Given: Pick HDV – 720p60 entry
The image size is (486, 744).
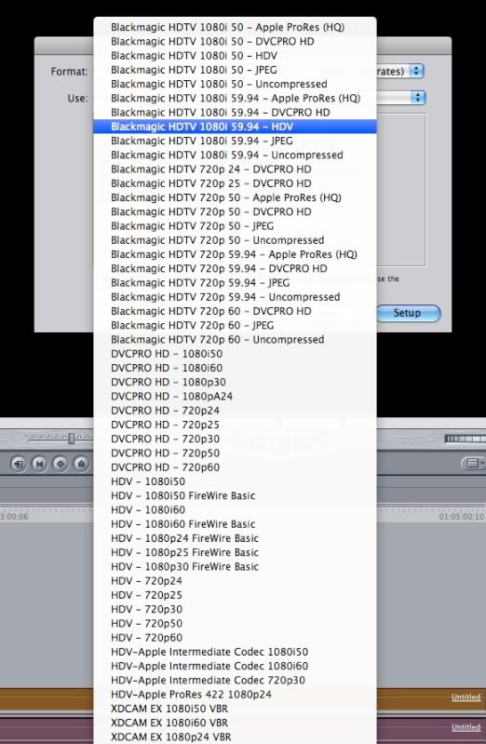Looking at the screenshot, I should point(235,638).
